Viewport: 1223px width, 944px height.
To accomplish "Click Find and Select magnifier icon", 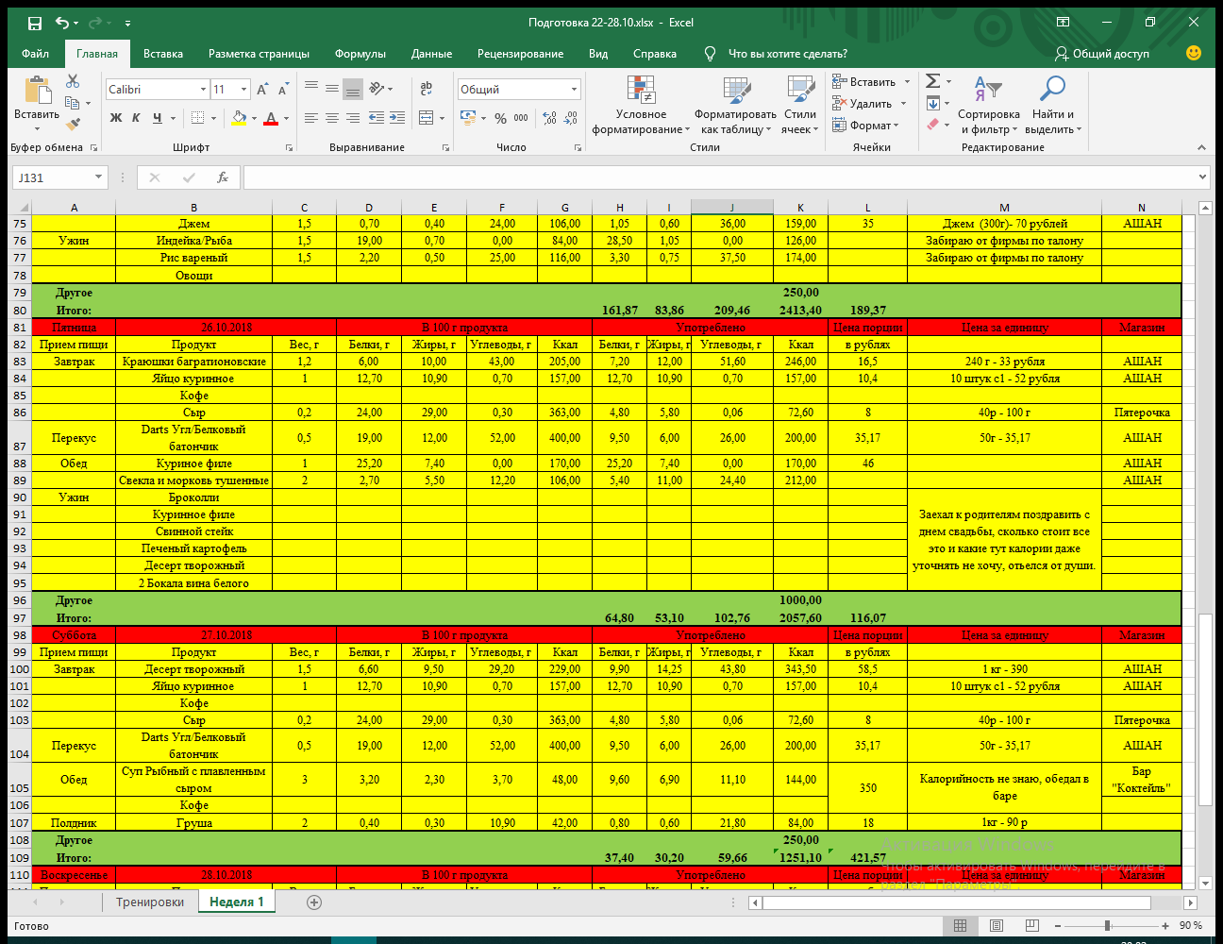I will 1052,106.
